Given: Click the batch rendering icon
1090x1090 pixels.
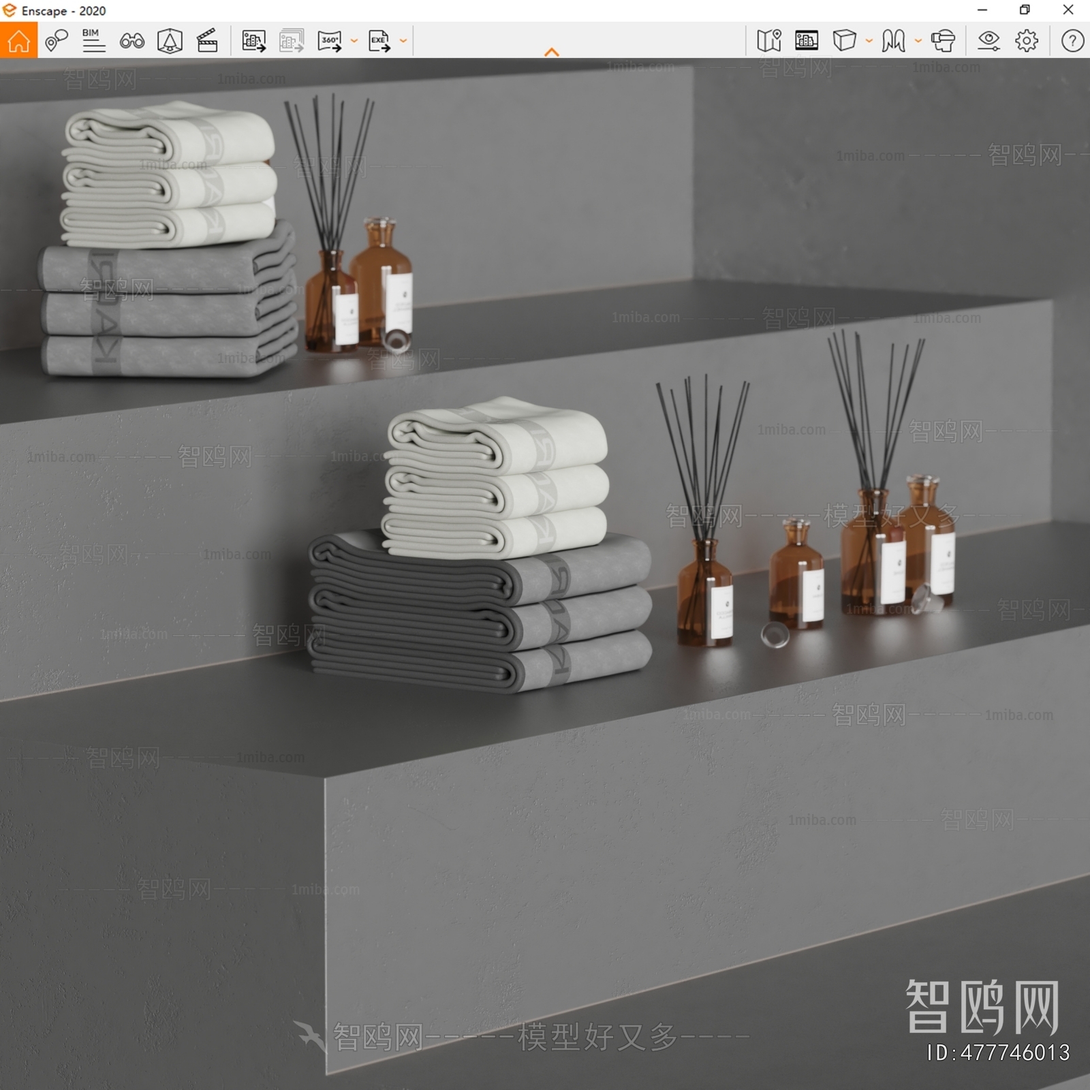Looking at the screenshot, I should click(x=292, y=41).
